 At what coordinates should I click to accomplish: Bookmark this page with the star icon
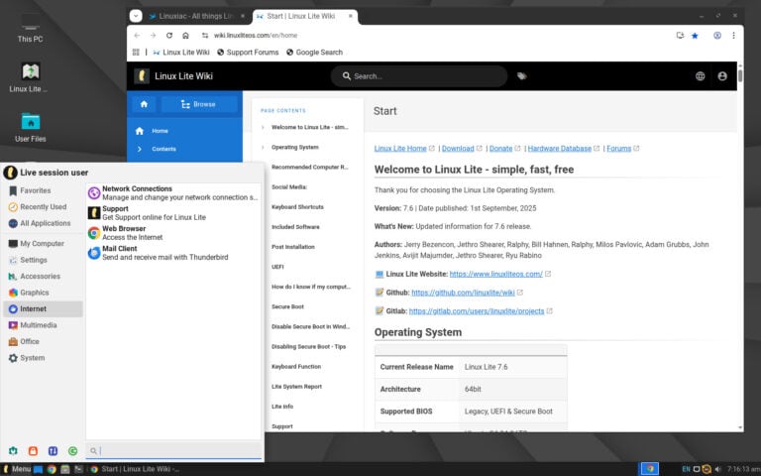[695, 35]
